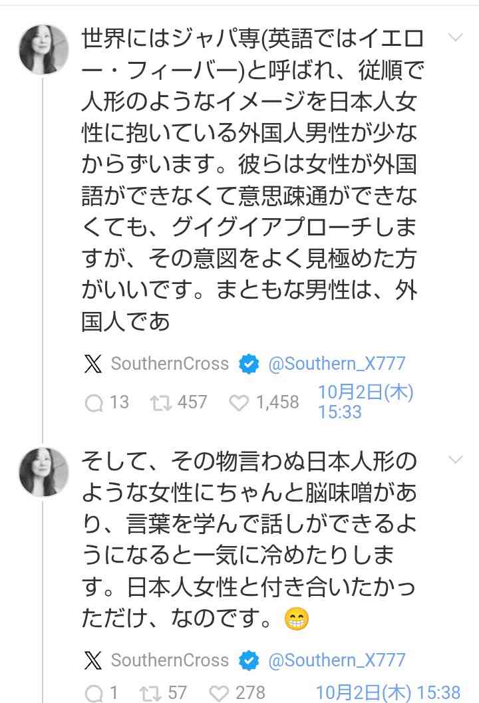Click the reply icon on first tweet
Image resolution: width=479 pixels, height=703 pixels.
pos(94,402)
